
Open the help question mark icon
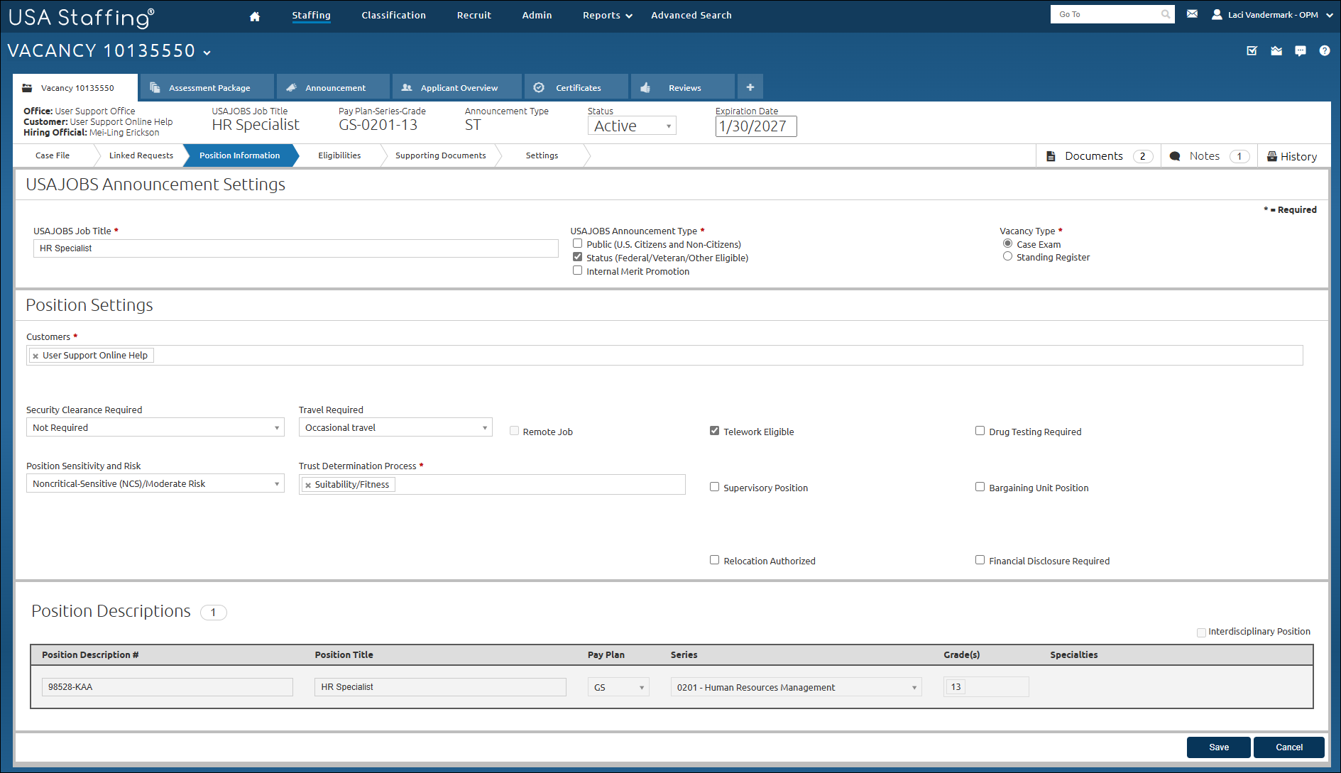1325,50
